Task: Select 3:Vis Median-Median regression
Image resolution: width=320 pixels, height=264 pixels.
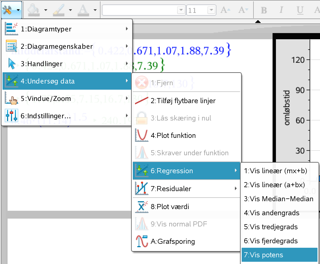Action: (279, 199)
